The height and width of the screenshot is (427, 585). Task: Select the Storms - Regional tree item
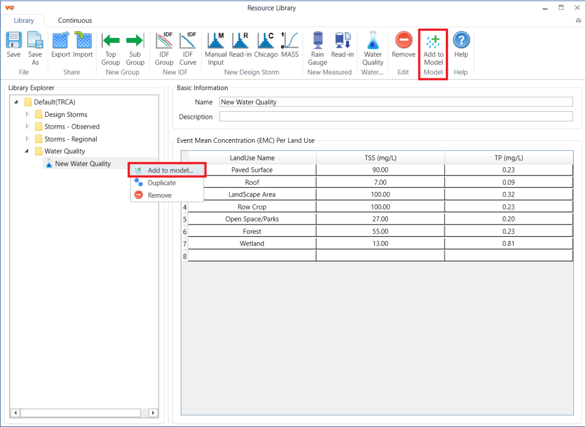point(71,139)
